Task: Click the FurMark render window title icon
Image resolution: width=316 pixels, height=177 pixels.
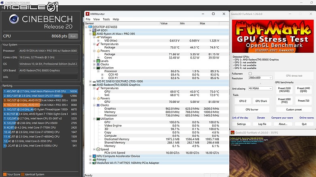Action: click(x=233, y=133)
